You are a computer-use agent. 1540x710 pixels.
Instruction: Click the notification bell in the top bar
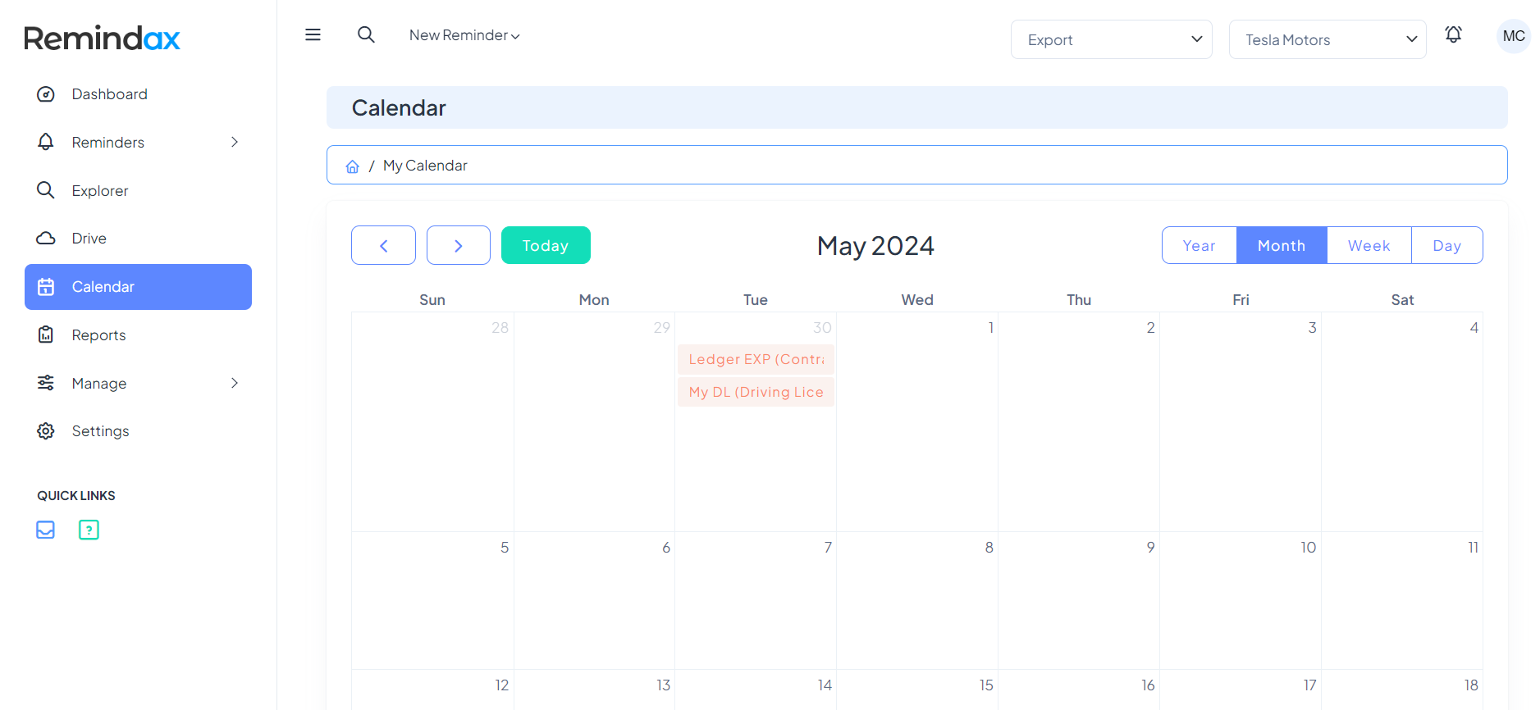(x=1453, y=34)
